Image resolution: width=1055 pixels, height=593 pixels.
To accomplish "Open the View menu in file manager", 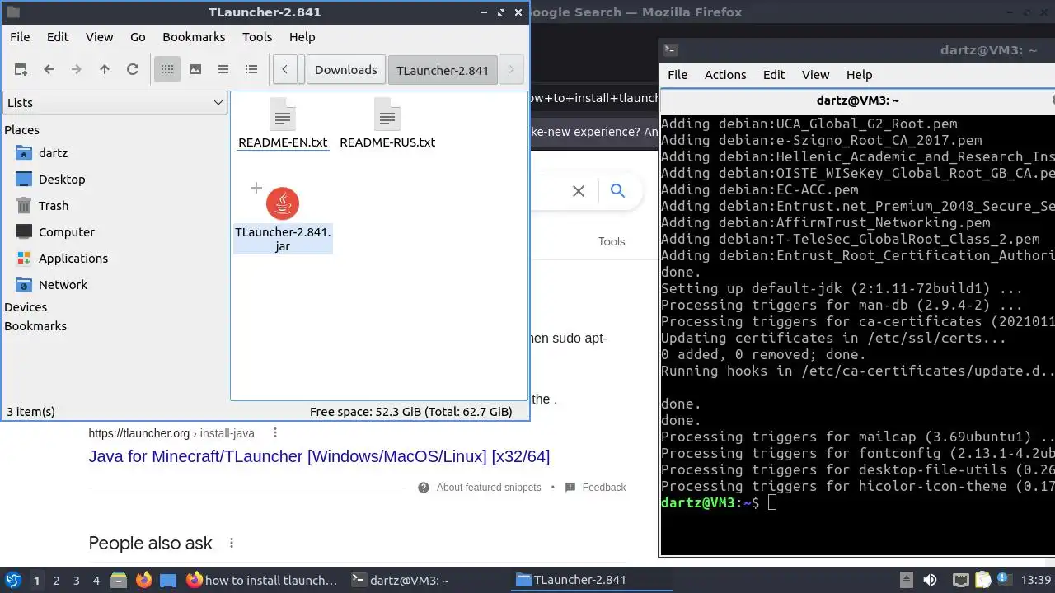I will pos(99,37).
